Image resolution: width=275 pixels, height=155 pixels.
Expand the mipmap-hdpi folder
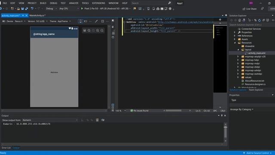tap(238, 60)
